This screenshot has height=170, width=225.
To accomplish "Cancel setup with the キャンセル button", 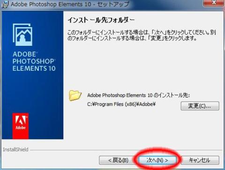I will click(x=200, y=160).
